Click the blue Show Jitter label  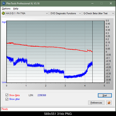pyautogui.click(x=14, y=99)
